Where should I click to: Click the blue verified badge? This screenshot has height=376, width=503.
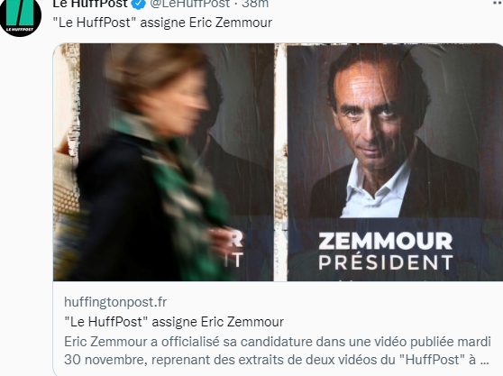point(138,4)
